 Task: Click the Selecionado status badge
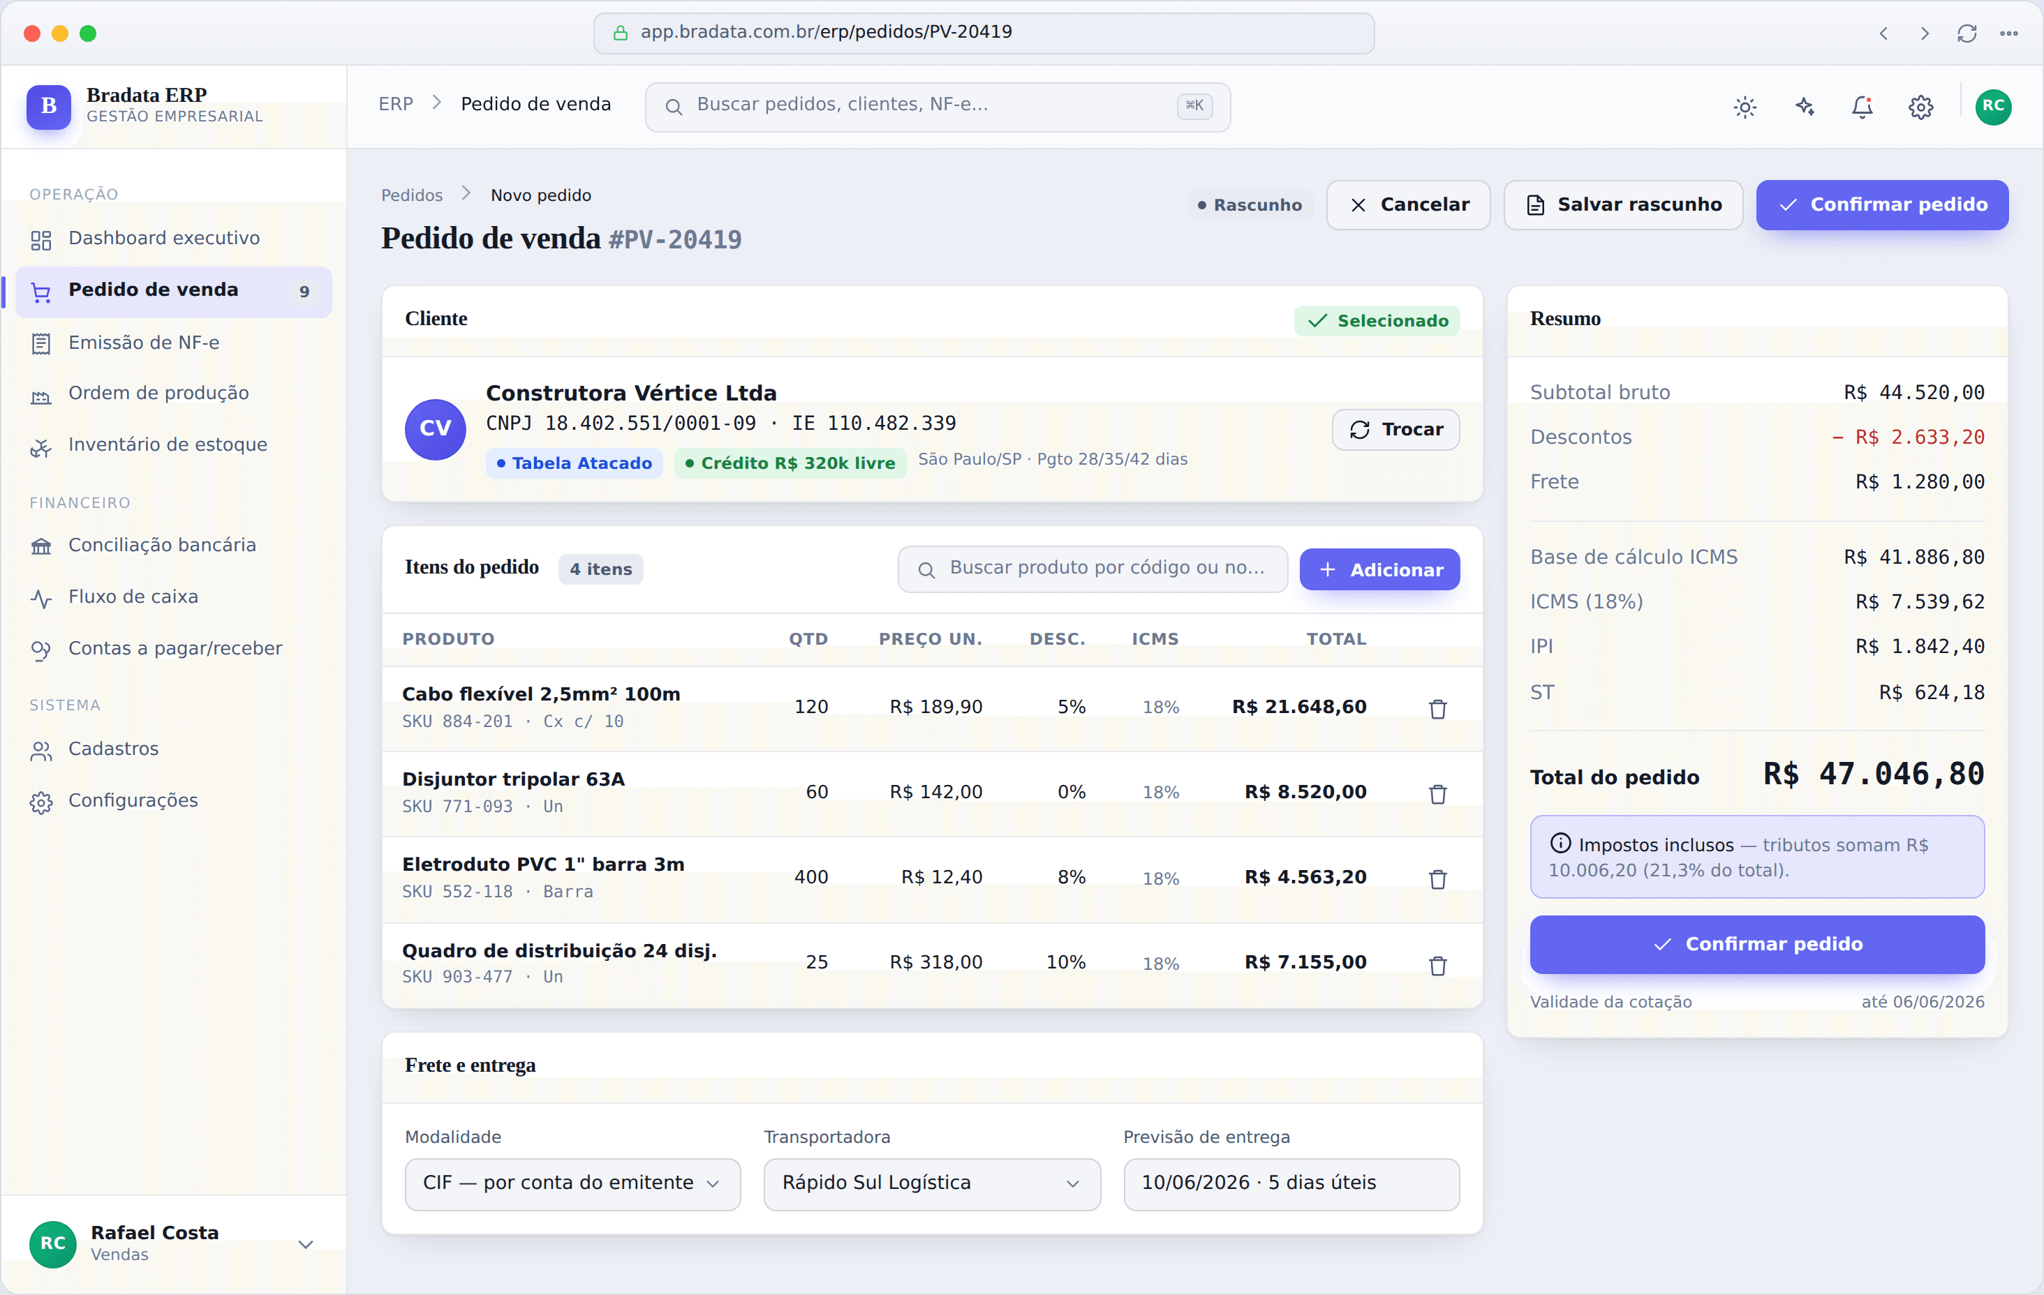click(x=1377, y=321)
